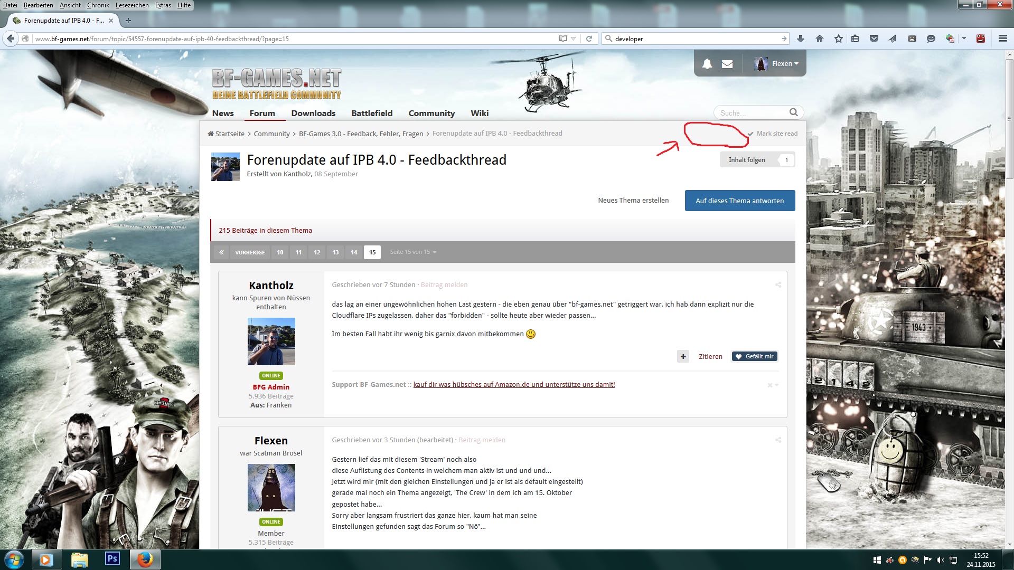Reload the page with the refresh icon
Screen dimensions: 1014x570
(x=589, y=39)
